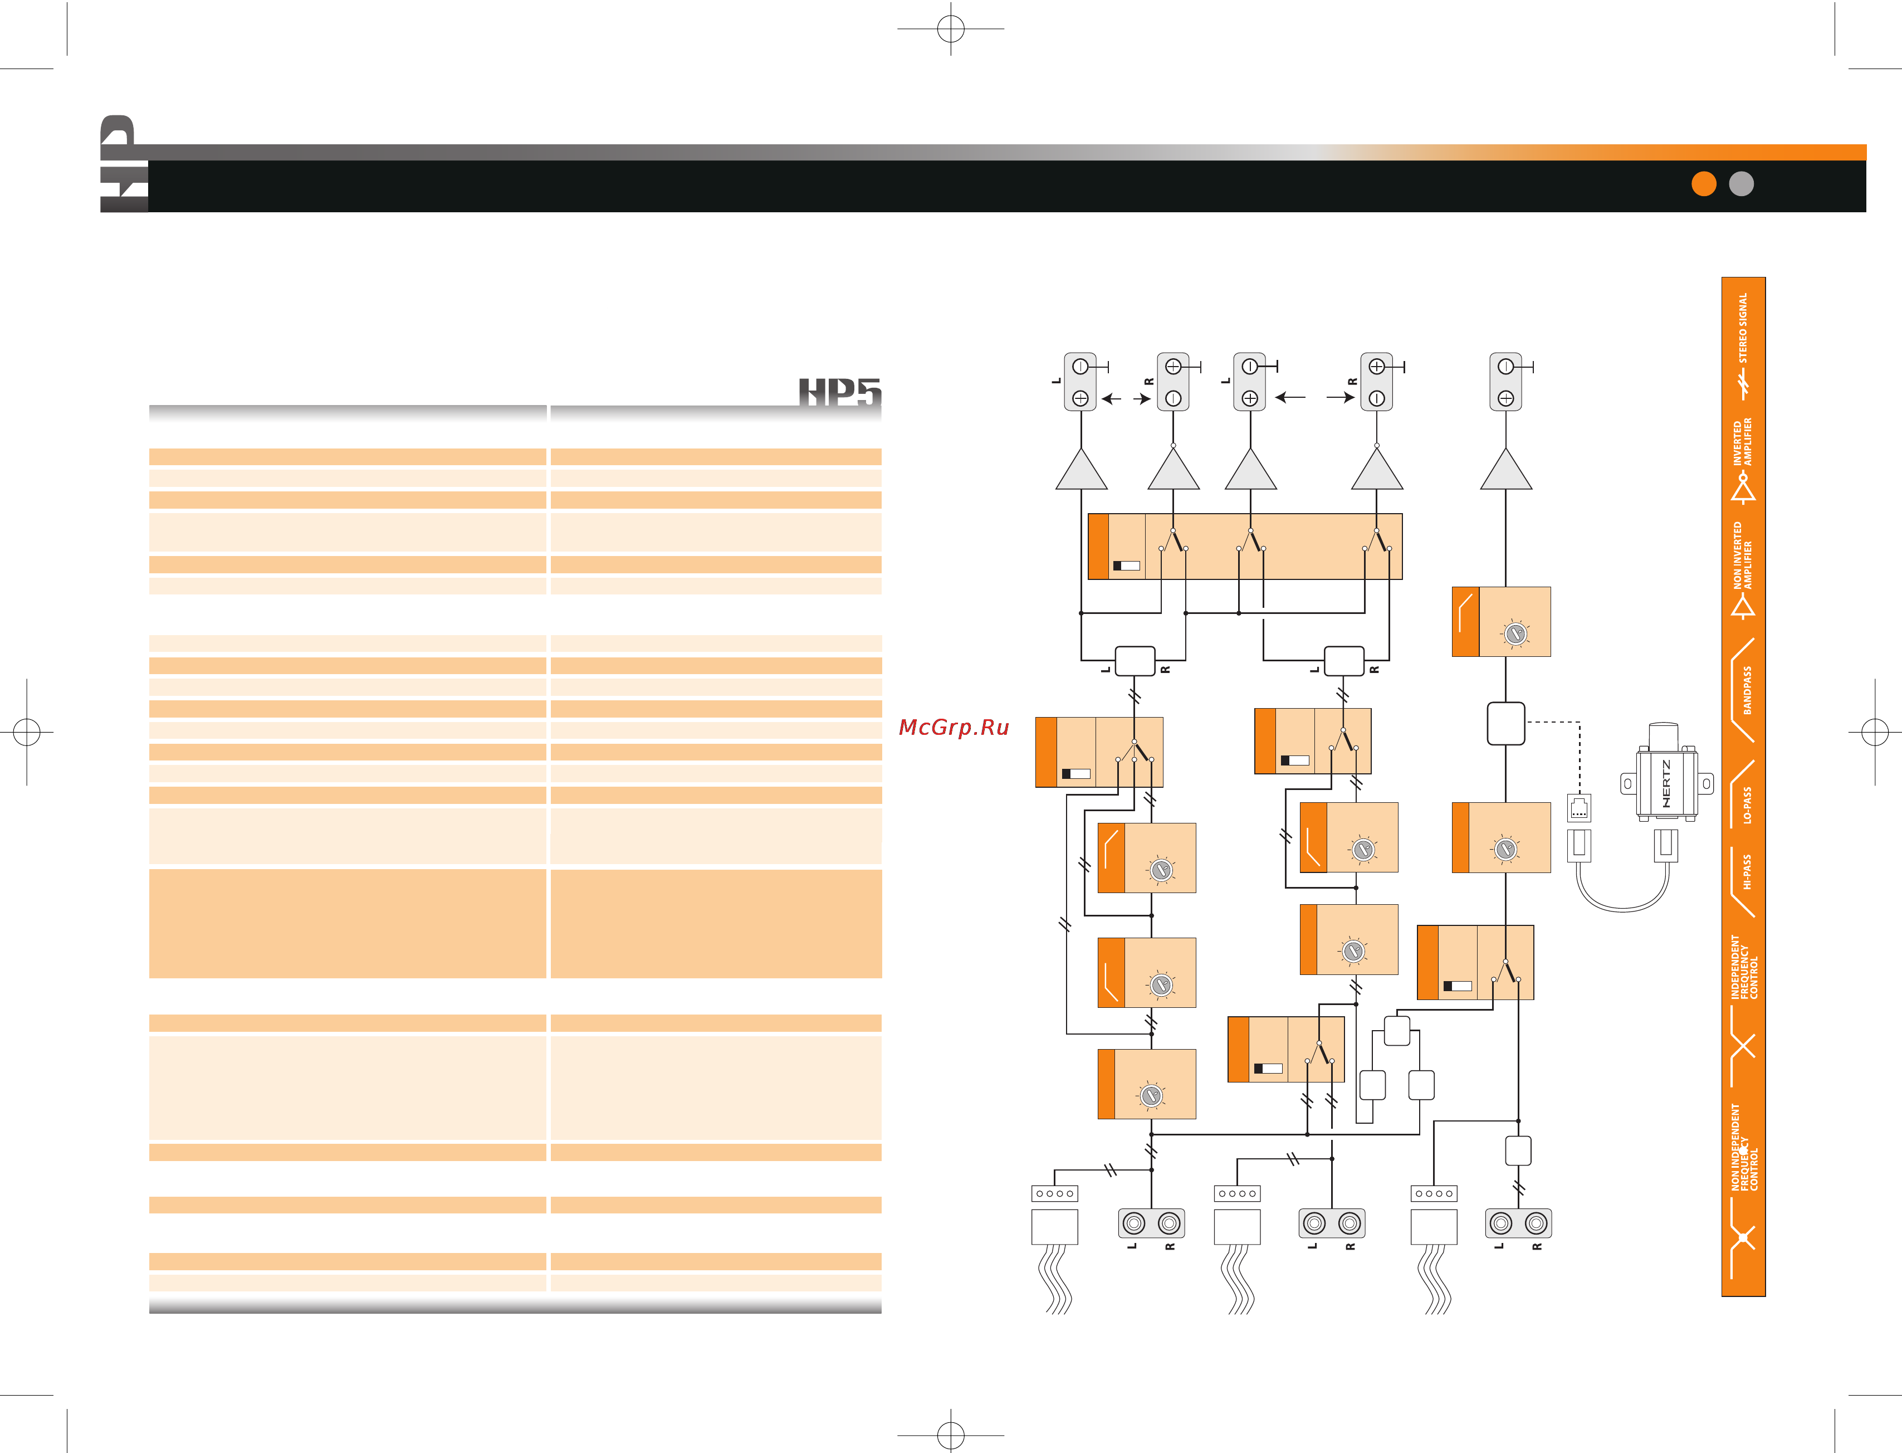Click the remote jack socket under the dashed line
The height and width of the screenshot is (1453, 1902).
click(1580, 808)
